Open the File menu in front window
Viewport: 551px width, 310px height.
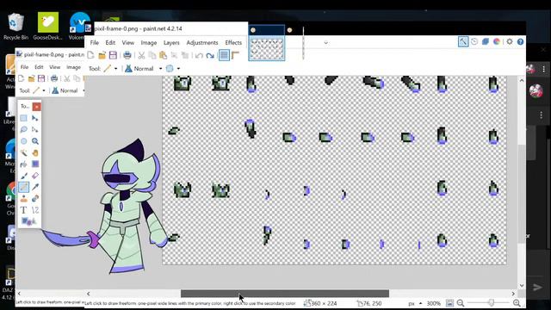coord(95,42)
